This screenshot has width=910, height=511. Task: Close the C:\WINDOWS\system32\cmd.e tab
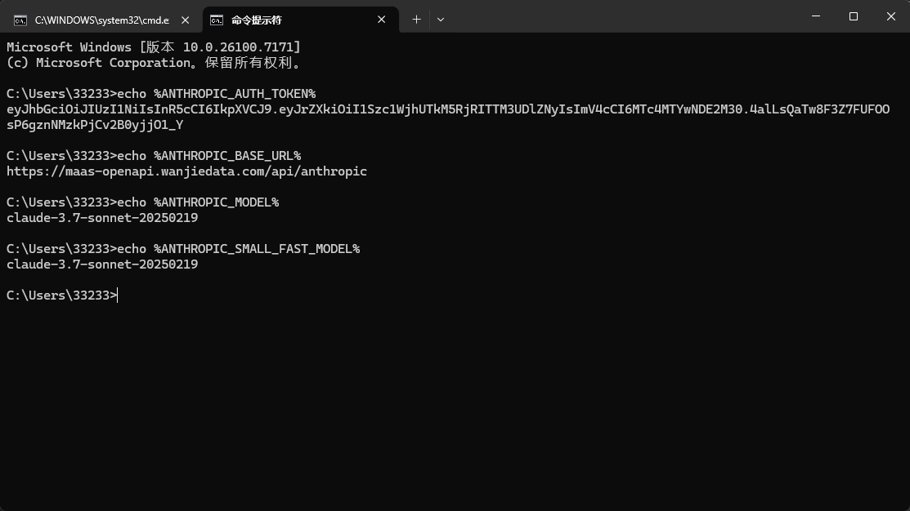coord(185,20)
